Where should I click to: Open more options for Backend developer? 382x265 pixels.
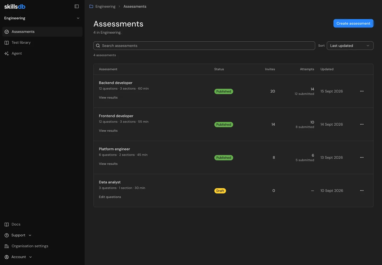tap(362, 91)
